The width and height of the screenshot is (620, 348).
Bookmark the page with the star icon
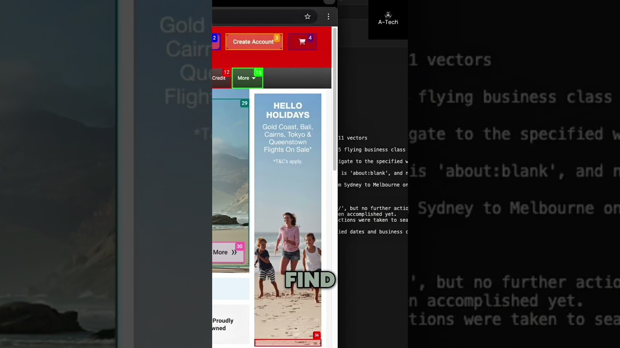pos(307,16)
